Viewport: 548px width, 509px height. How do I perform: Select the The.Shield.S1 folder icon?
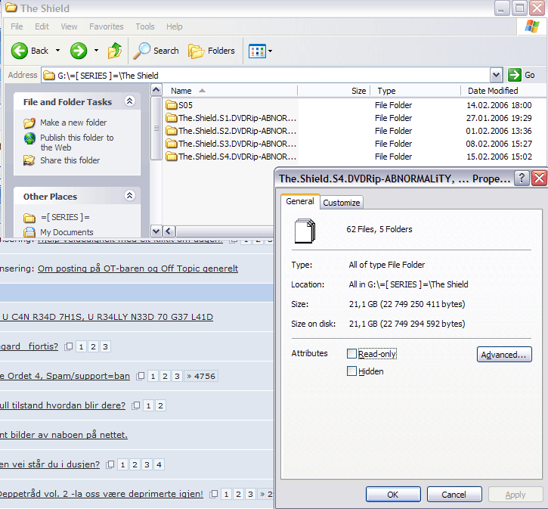coord(172,118)
